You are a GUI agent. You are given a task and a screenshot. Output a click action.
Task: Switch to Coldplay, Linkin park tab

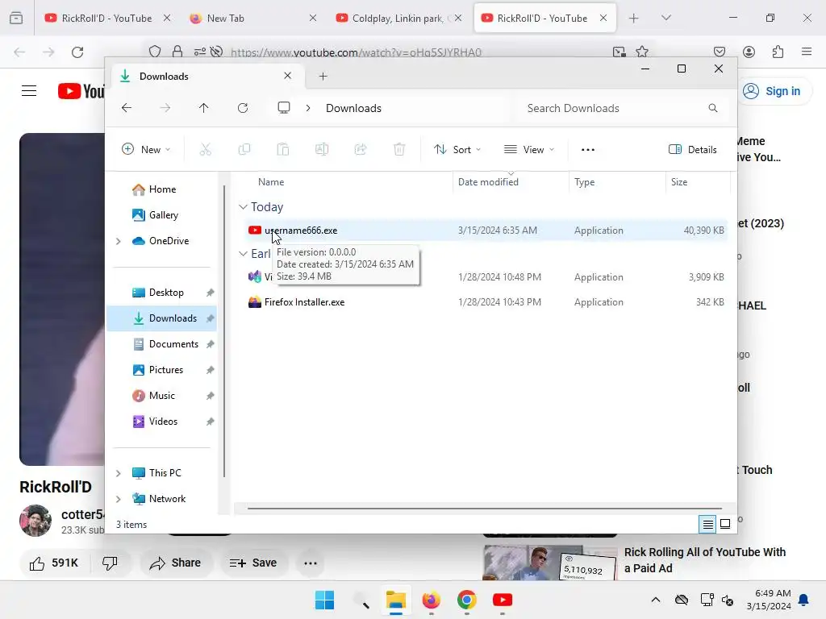pos(398,18)
